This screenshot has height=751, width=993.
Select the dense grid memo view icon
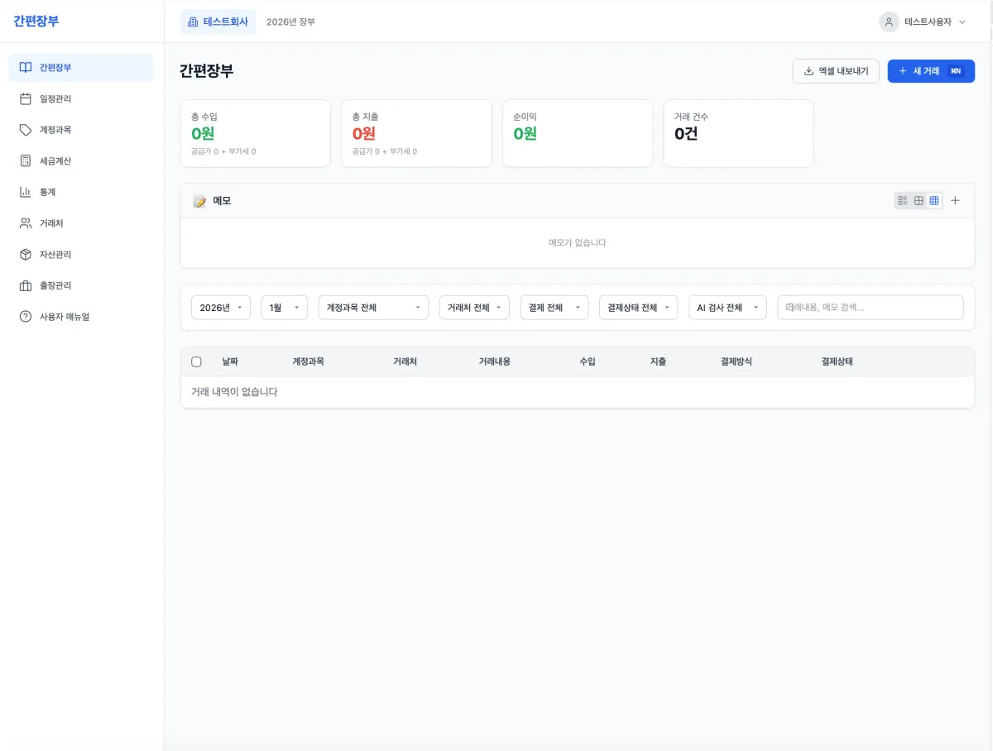pyautogui.click(x=934, y=201)
